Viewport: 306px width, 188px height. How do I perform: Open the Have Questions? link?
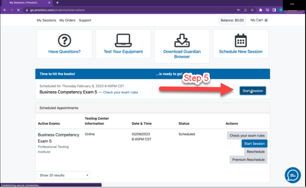click(64, 52)
